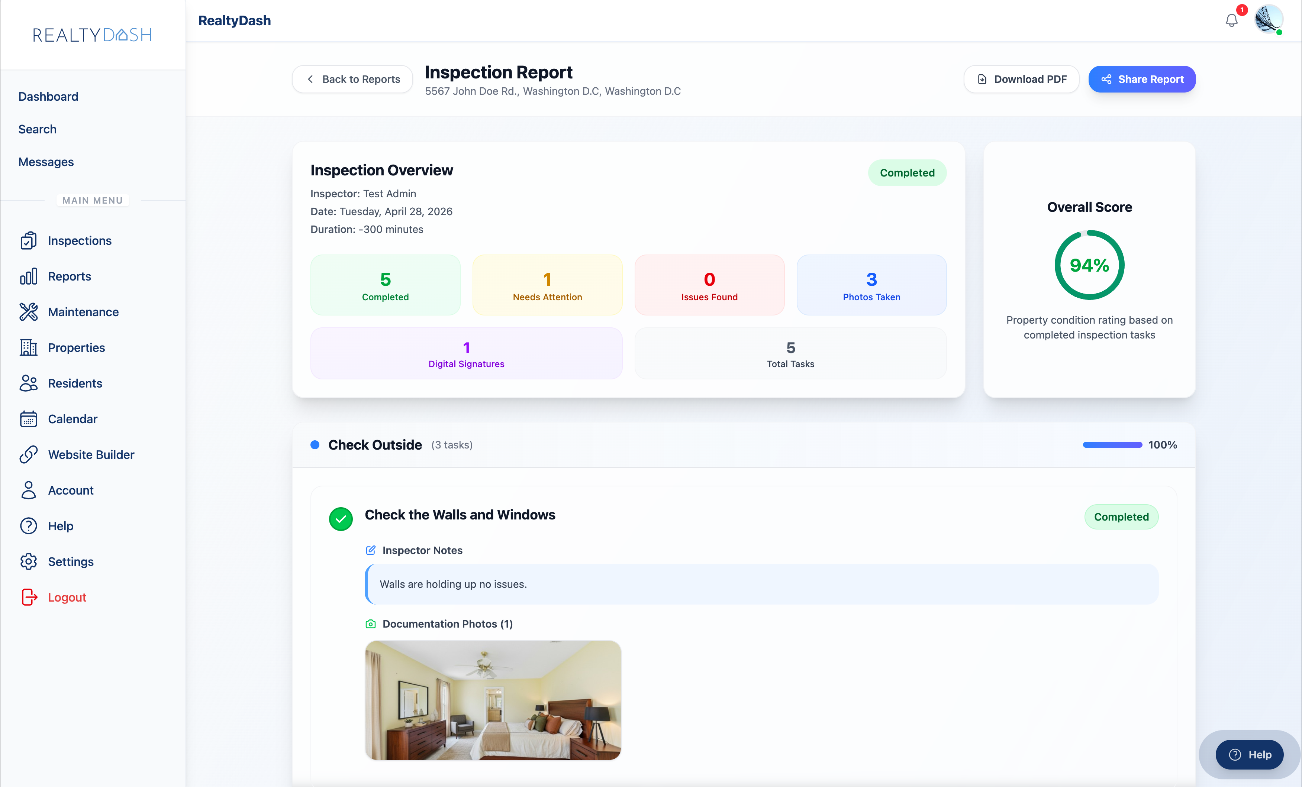Go to Maintenance menu item
Viewport: 1302px width, 787px height.
pos(84,312)
